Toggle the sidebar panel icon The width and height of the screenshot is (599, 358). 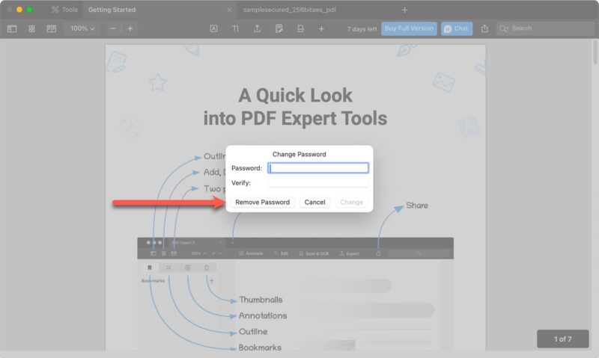[x=12, y=28]
